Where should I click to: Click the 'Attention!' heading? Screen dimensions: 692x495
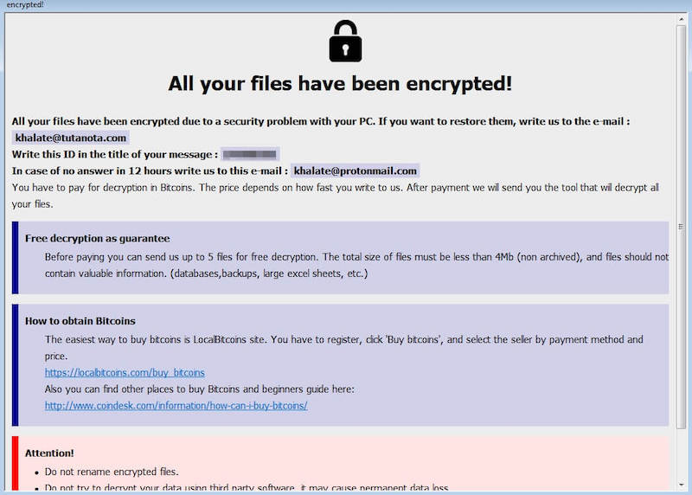click(x=49, y=453)
